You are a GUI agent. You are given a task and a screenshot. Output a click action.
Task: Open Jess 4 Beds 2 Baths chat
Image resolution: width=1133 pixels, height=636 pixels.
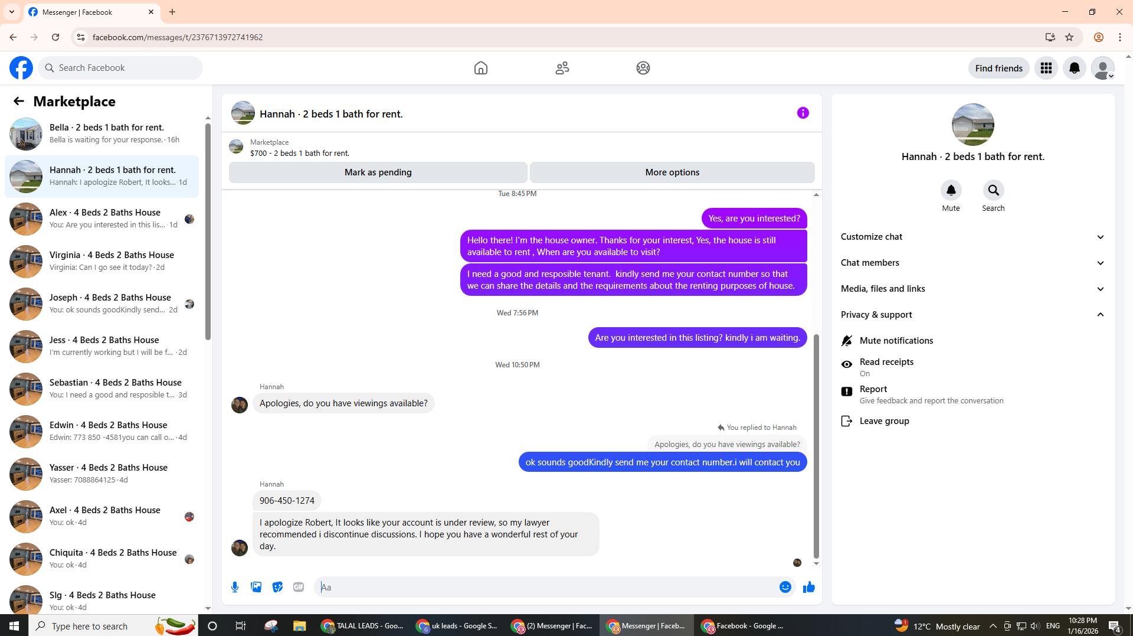pos(101,346)
